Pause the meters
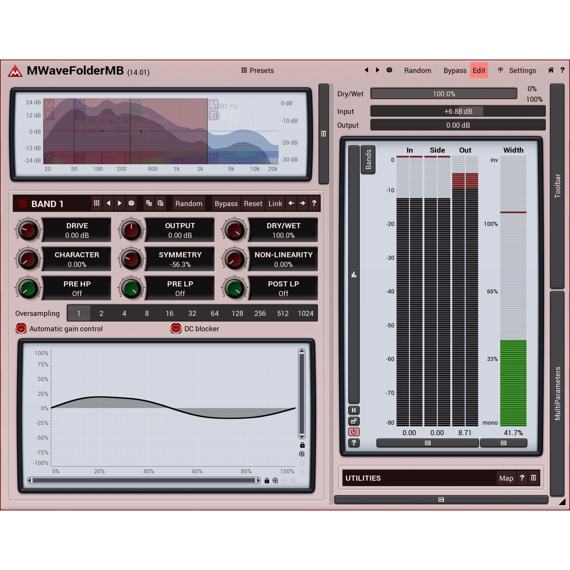This screenshot has width=570, height=570. (354, 410)
